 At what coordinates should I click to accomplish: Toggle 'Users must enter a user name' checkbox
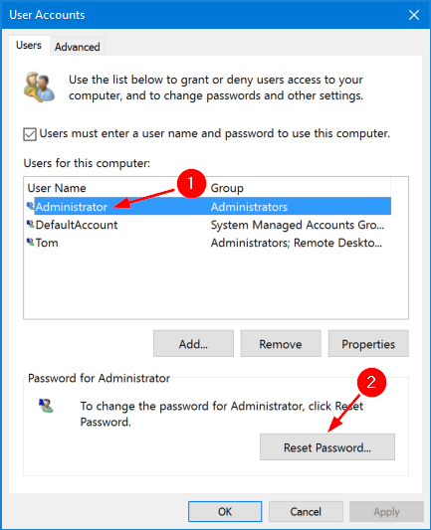(x=30, y=134)
